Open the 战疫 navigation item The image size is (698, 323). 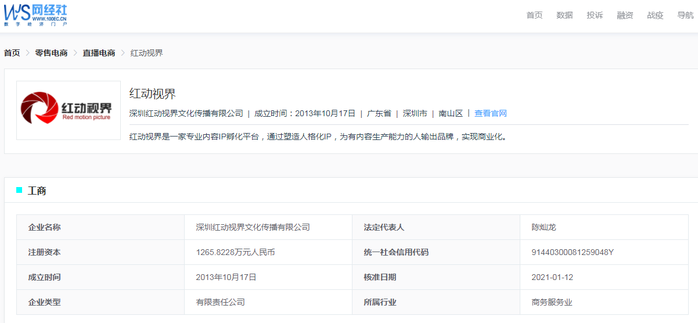(x=655, y=15)
